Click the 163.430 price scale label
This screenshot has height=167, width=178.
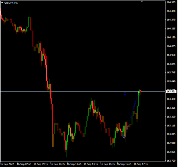pos(171,99)
